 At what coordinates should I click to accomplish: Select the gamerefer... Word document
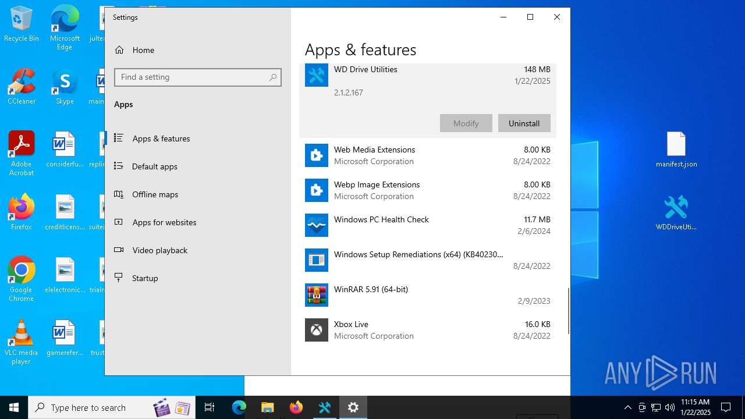coord(65,338)
